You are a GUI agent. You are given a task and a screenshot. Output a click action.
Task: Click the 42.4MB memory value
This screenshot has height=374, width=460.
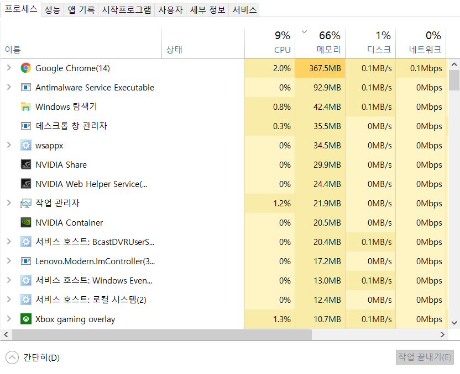tap(327, 107)
